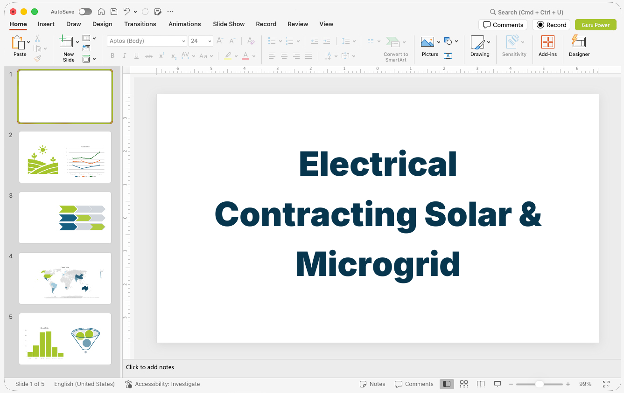Click the Section icon
Viewport: 624px width, 393px height.
(x=86, y=59)
